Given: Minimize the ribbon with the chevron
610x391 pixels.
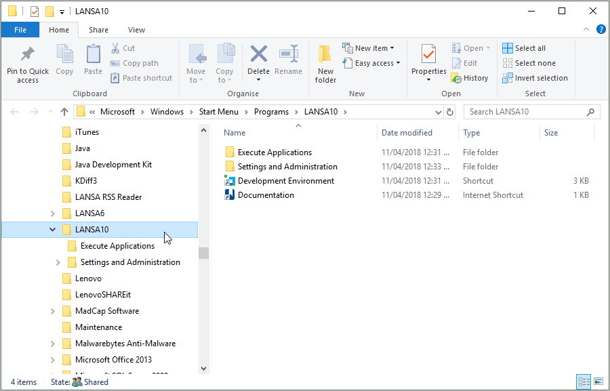Looking at the screenshot, I should [x=586, y=30].
